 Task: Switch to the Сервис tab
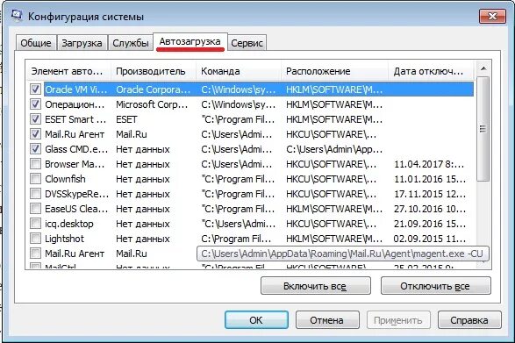point(247,43)
